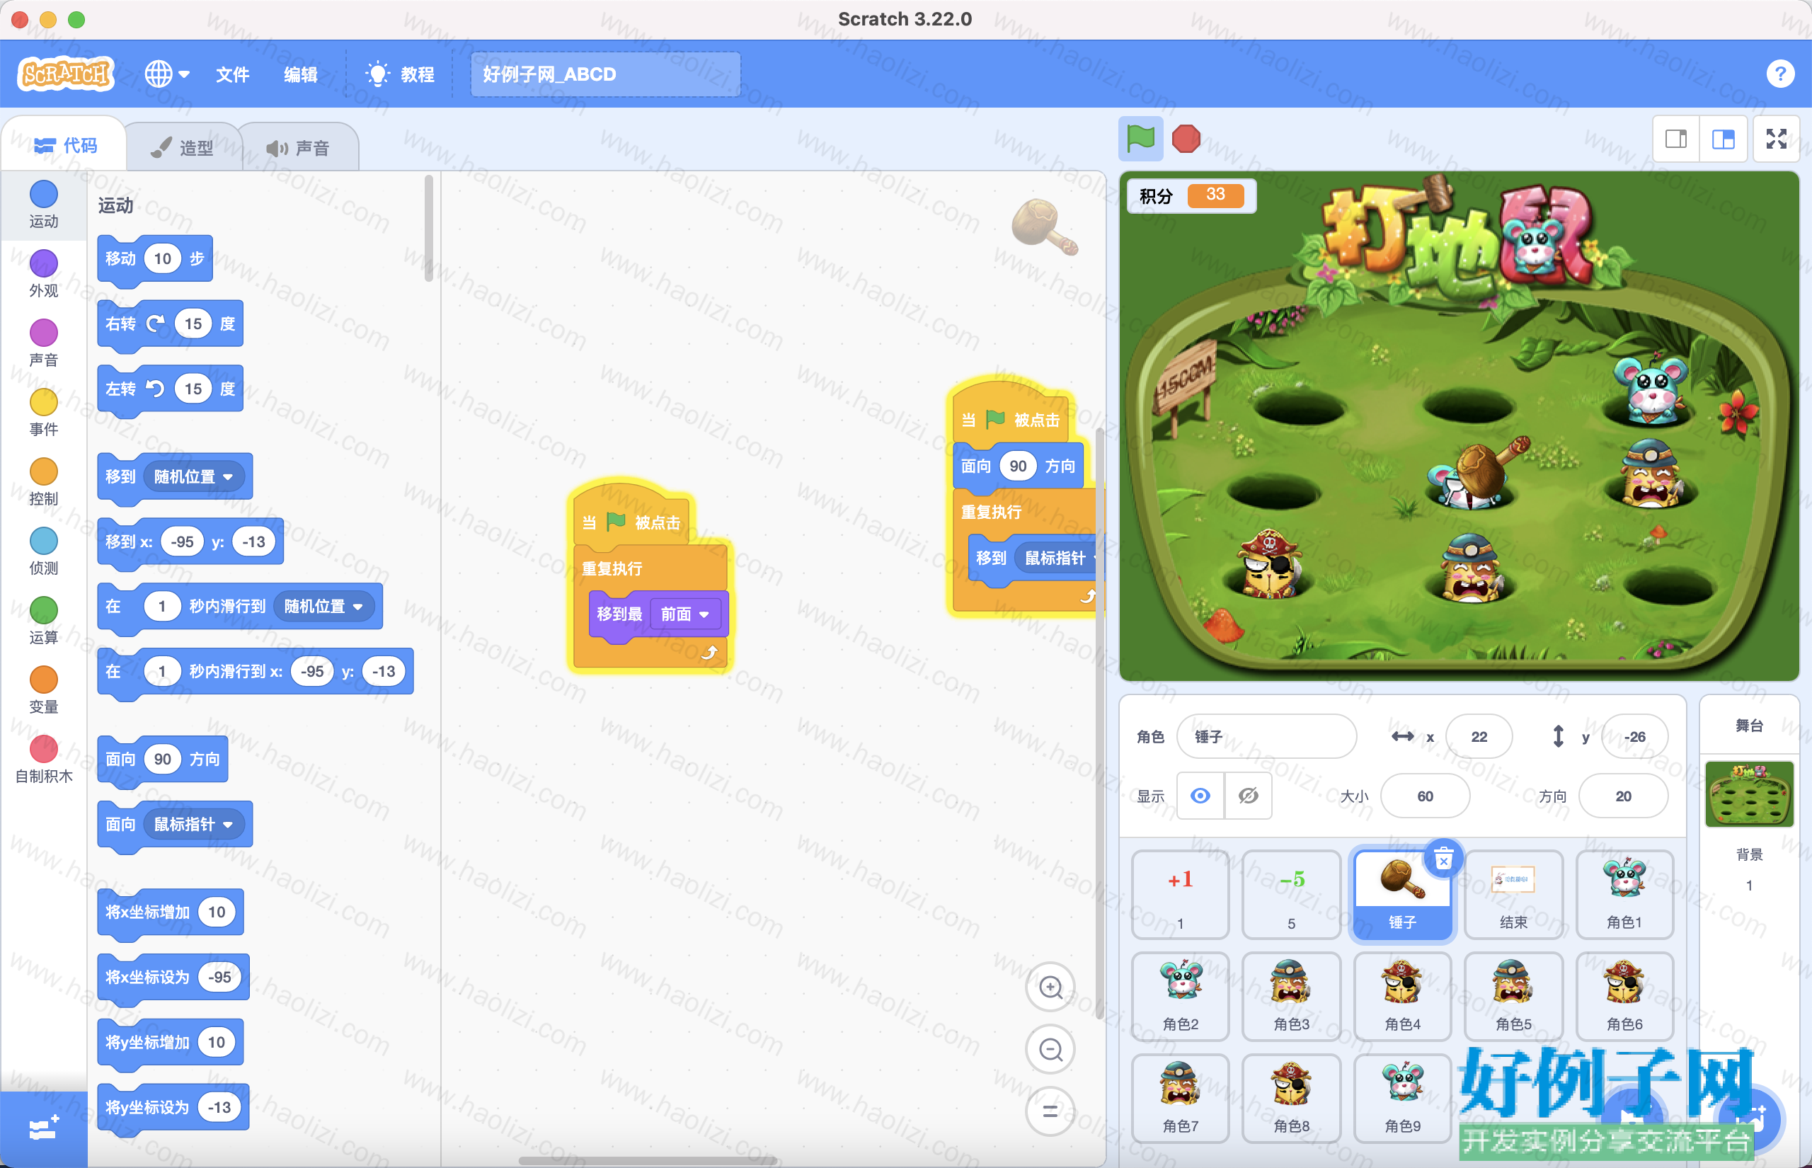The image size is (1812, 1168).
Task: Stop the project with the red stop icon
Action: (1186, 139)
